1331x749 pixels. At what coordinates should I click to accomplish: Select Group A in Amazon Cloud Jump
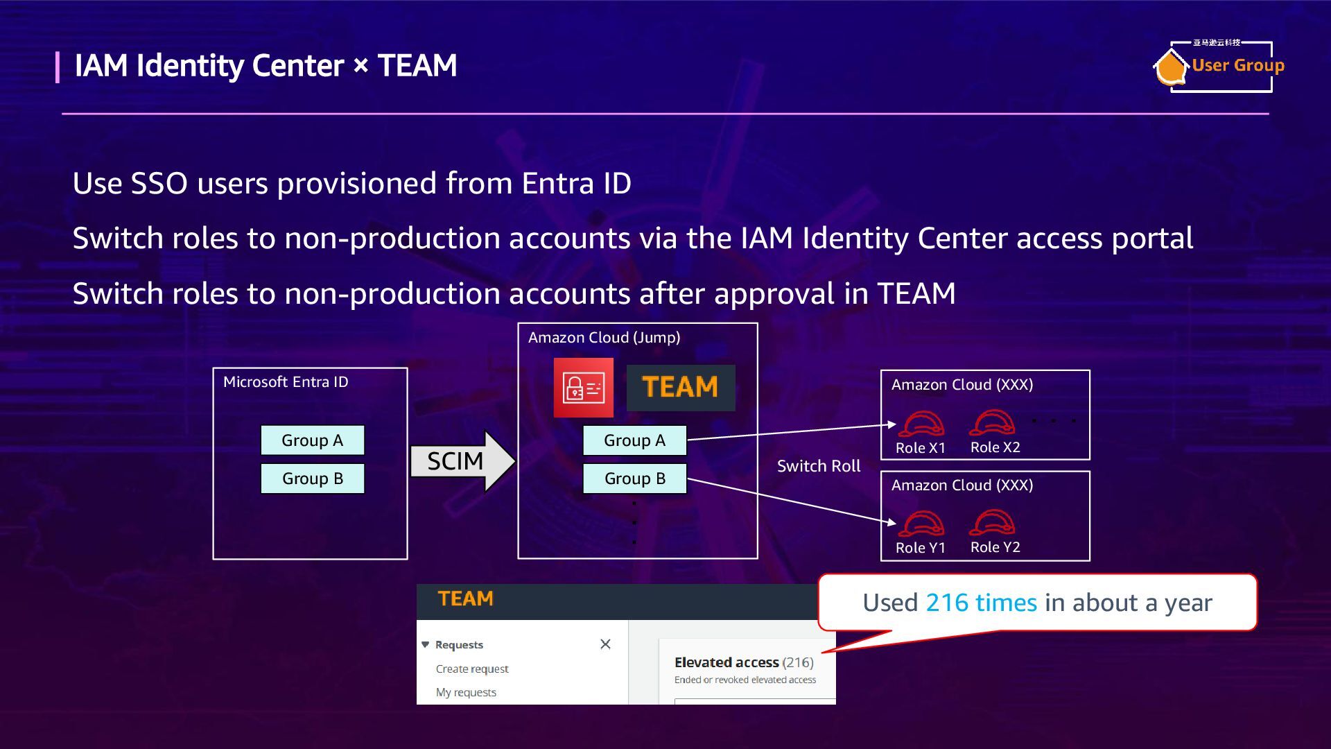[634, 440]
